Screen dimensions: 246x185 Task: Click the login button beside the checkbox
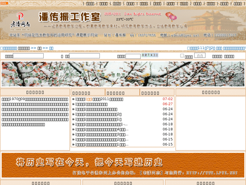(x=200, y=56)
